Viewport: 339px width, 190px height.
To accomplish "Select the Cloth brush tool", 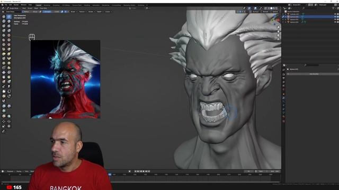I will 4,72.
